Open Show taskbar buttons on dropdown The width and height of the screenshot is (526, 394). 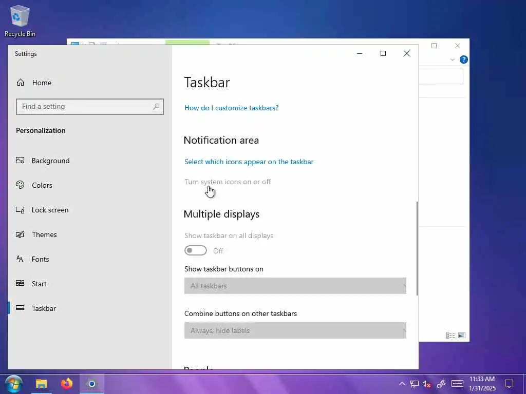tap(295, 286)
